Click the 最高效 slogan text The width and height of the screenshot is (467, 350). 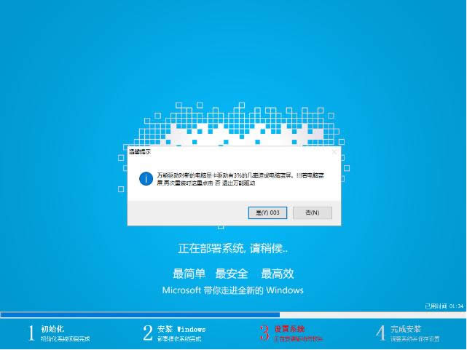point(278,274)
